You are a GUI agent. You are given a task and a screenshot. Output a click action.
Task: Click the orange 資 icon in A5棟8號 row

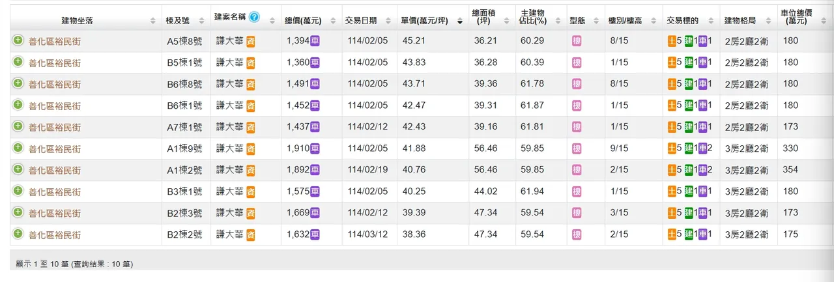(250, 41)
